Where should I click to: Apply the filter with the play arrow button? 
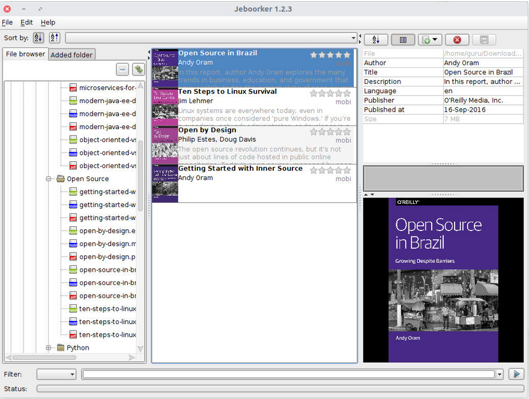(516, 374)
